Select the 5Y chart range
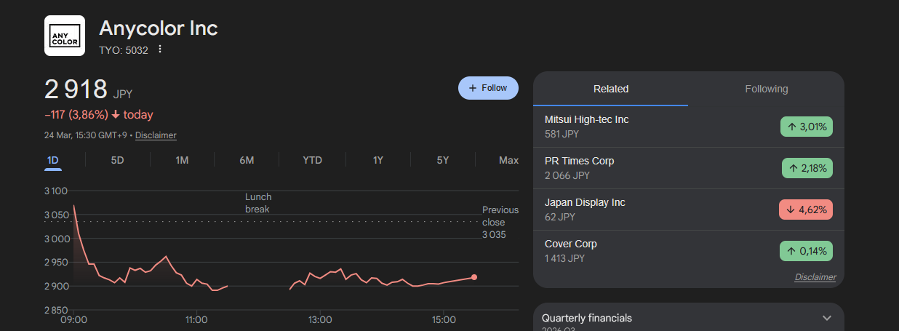 point(442,160)
